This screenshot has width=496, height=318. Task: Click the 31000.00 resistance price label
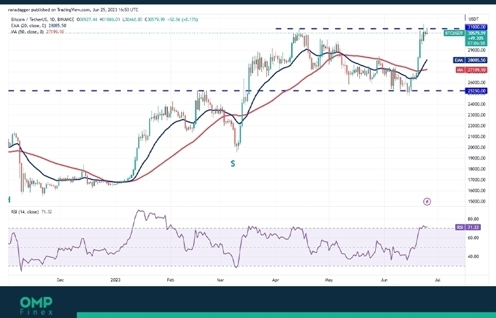476,27
